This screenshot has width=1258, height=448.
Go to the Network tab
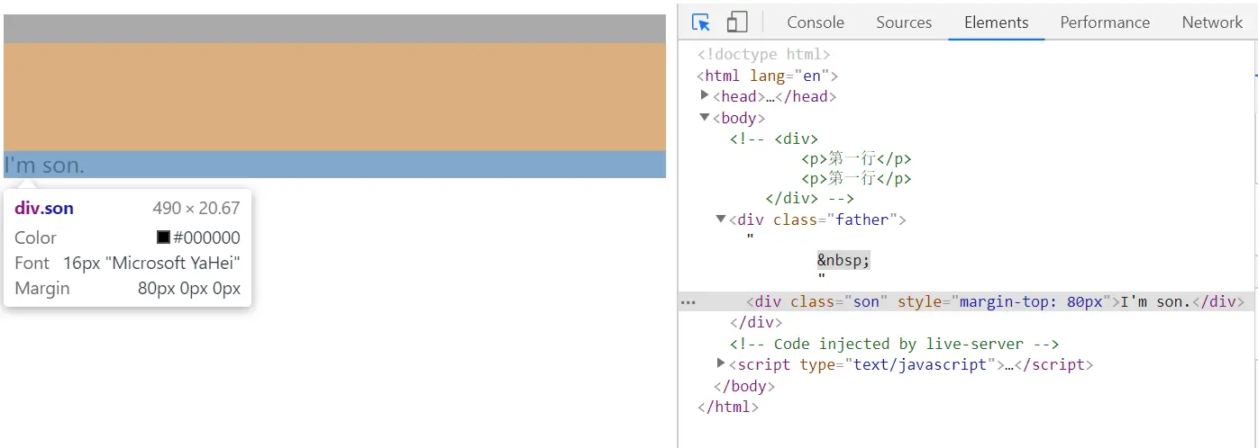(1212, 22)
